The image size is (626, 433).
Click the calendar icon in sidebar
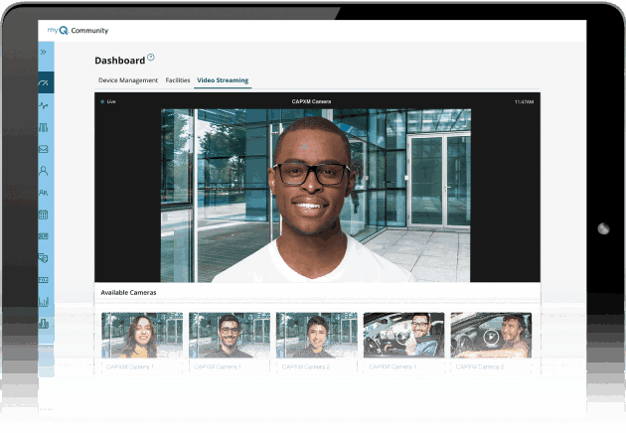click(44, 215)
